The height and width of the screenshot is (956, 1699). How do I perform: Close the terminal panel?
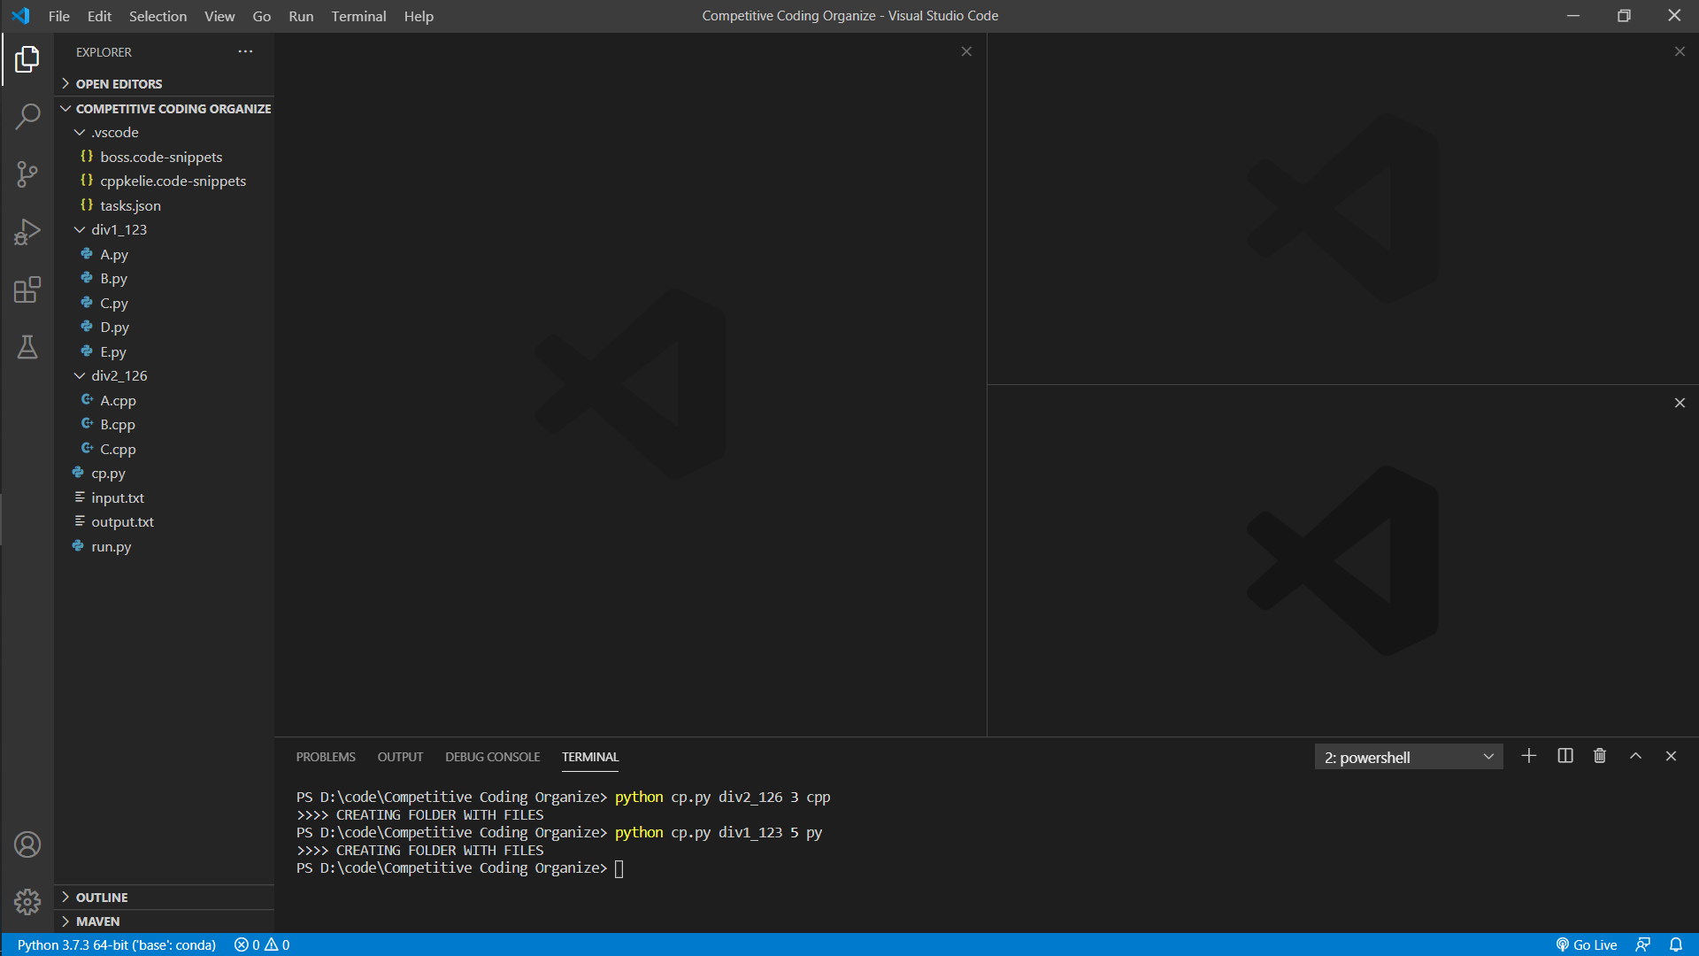coord(1671,756)
